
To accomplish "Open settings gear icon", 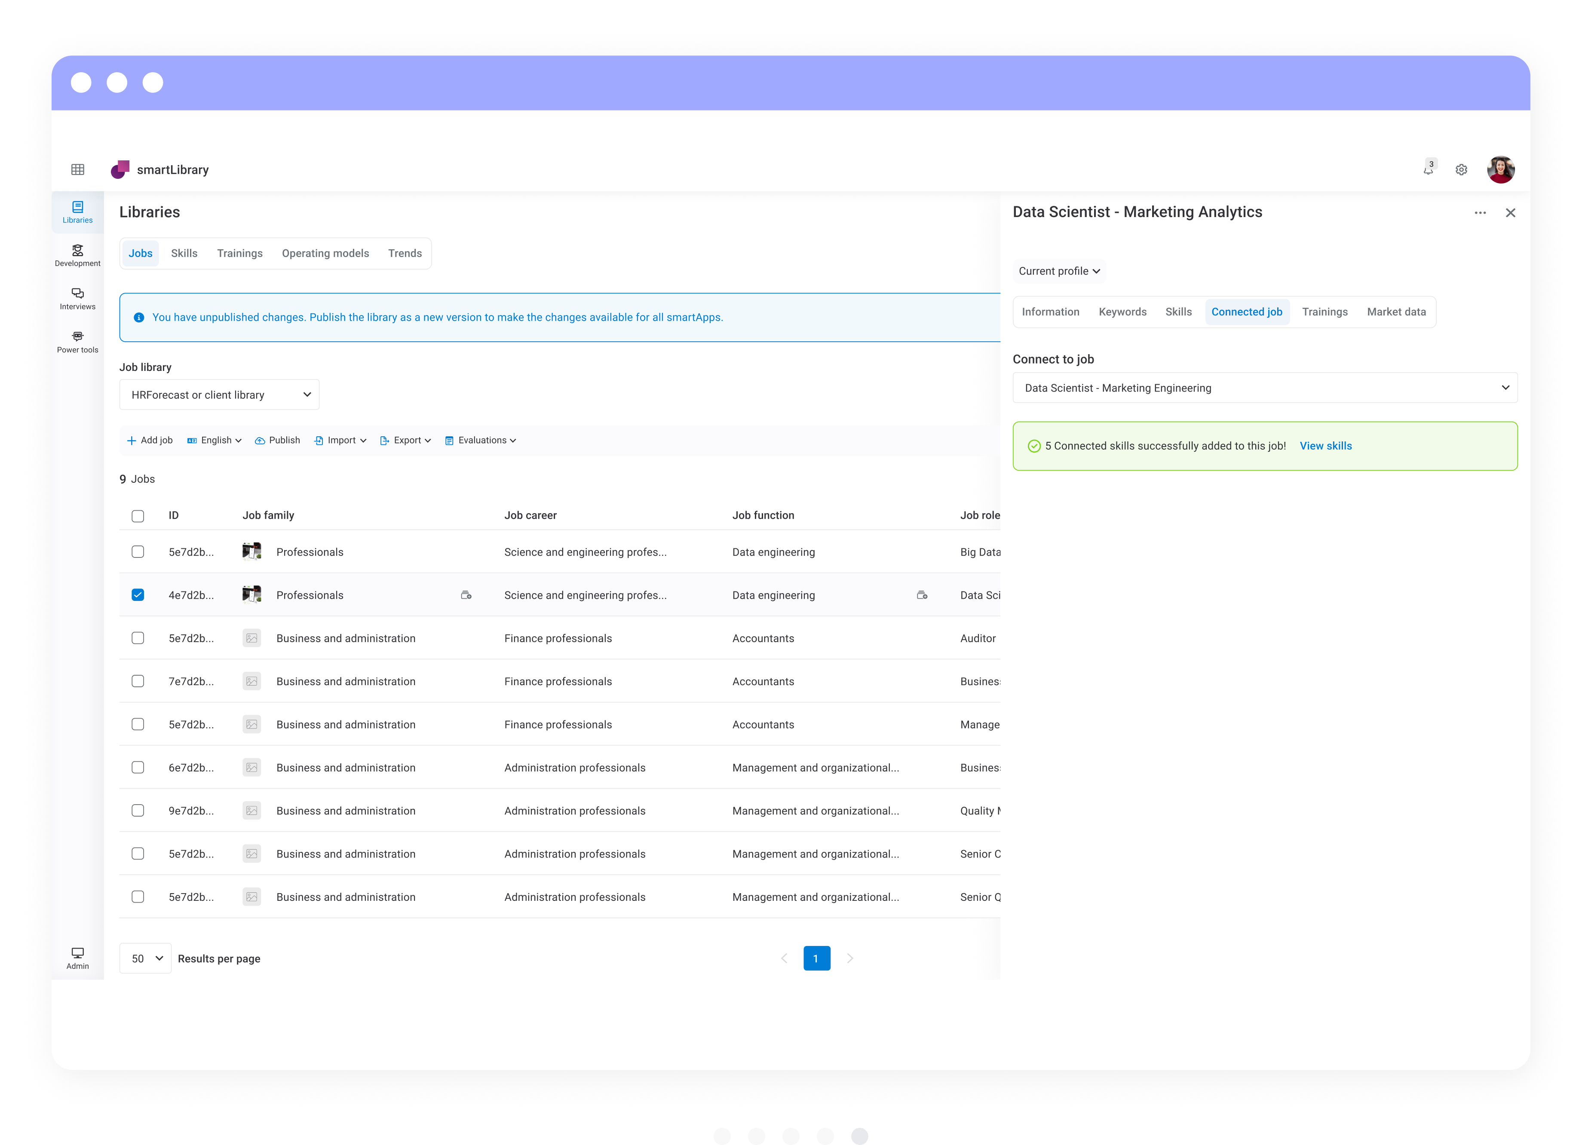I will point(1461,169).
